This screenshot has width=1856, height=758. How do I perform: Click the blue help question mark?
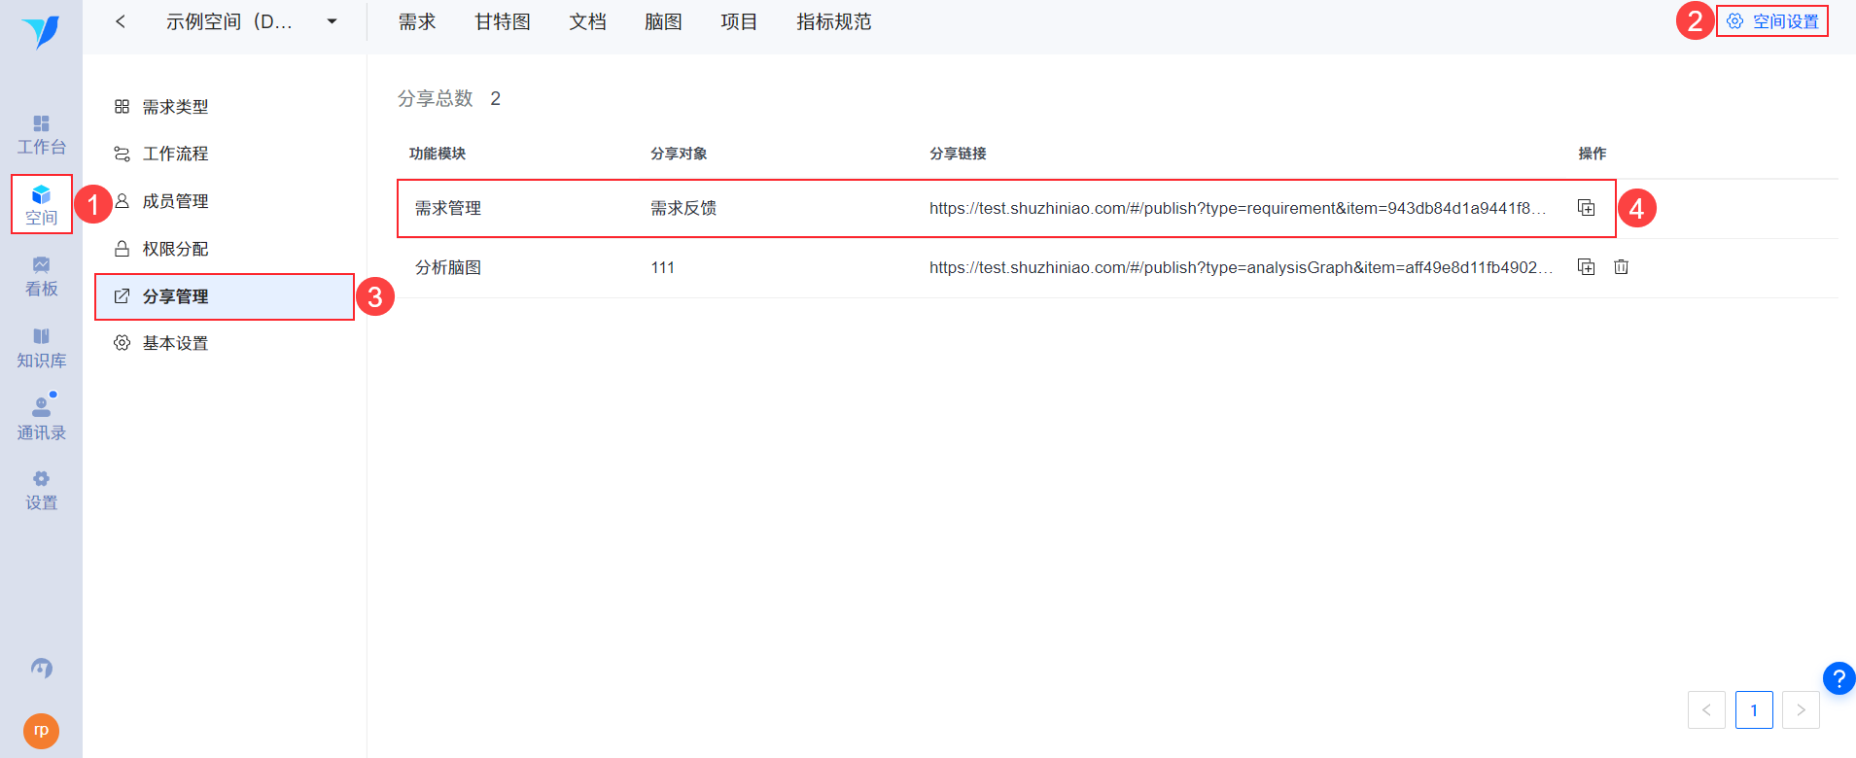1838,678
